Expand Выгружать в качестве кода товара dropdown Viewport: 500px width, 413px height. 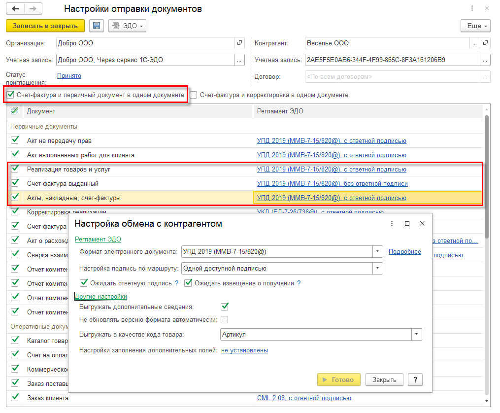tap(416, 335)
